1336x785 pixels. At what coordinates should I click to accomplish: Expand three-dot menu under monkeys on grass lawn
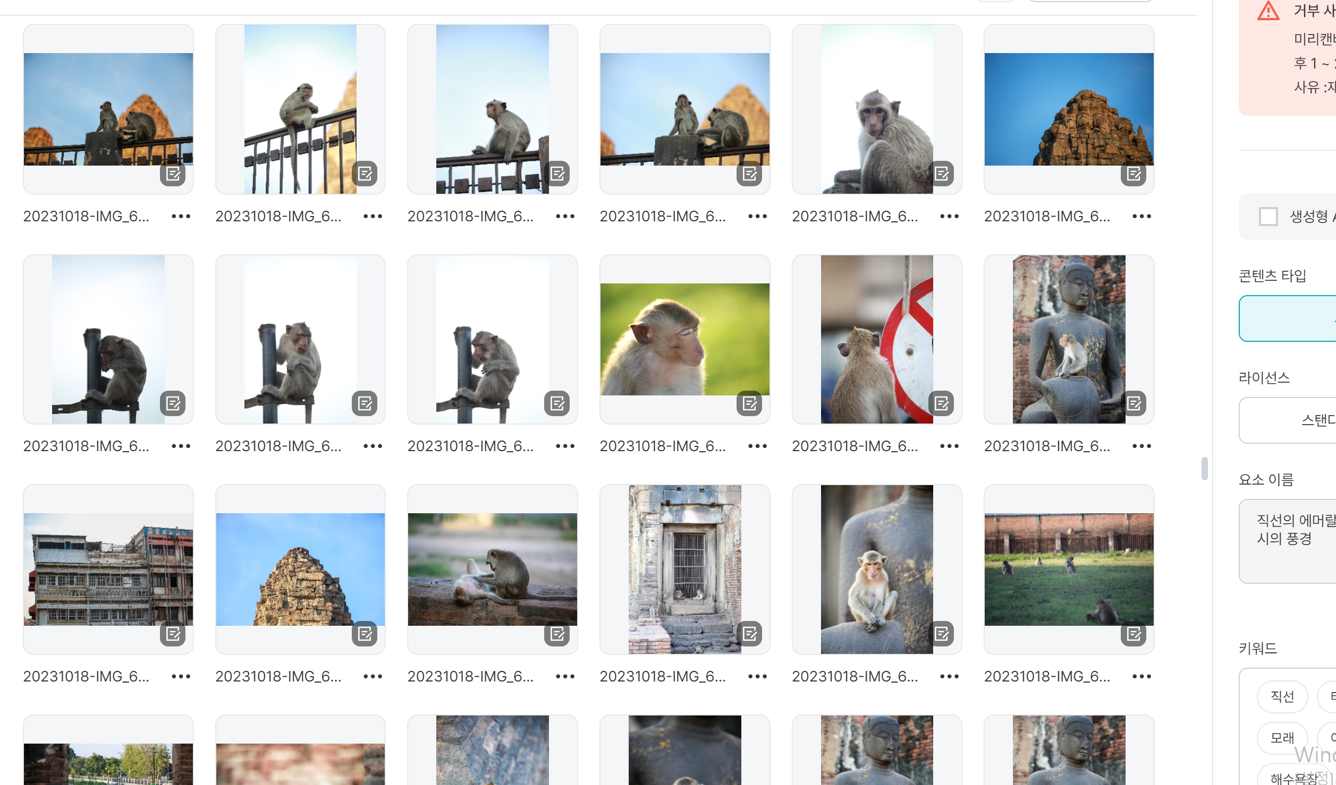pyautogui.click(x=1142, y=677)
